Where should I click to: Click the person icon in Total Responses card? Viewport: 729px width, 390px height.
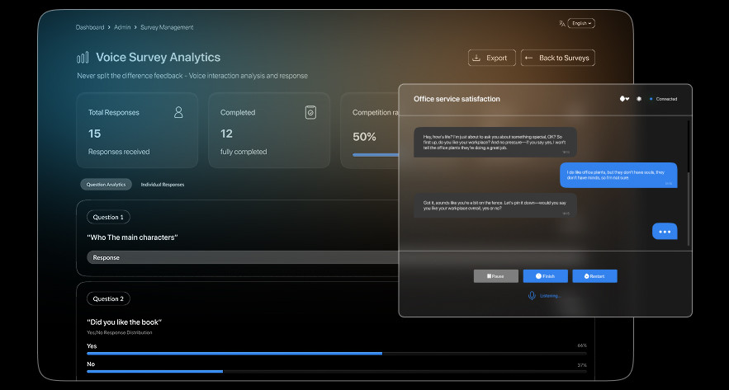click(x=178, y=112)
